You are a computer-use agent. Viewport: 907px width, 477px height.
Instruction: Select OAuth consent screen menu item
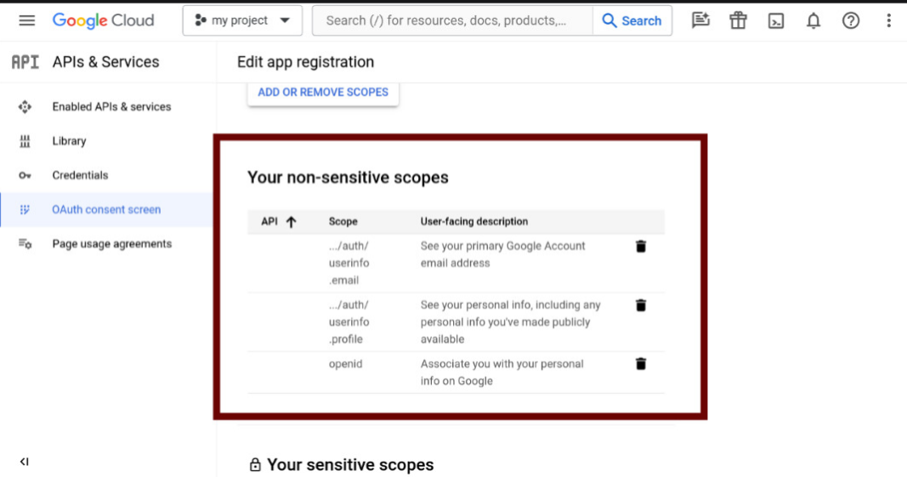(x=106, y=209)
